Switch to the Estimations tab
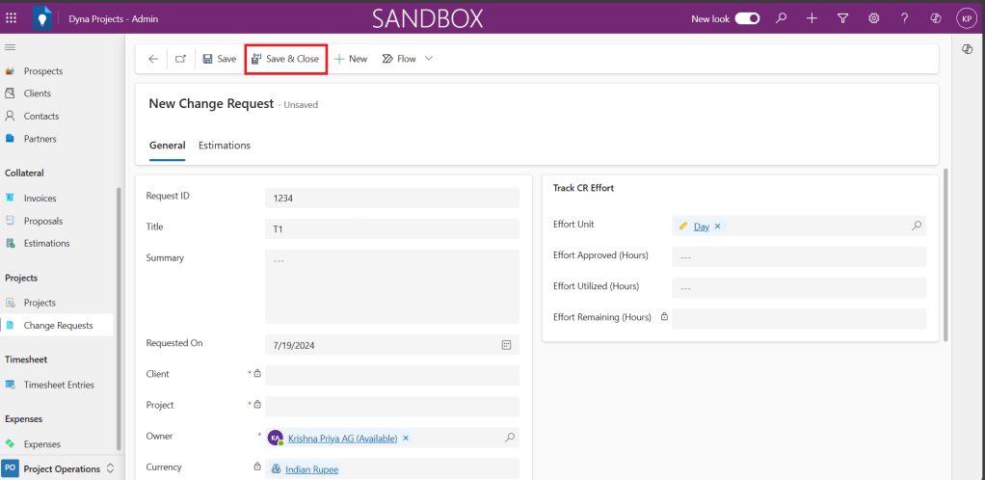 coord(225,146)
